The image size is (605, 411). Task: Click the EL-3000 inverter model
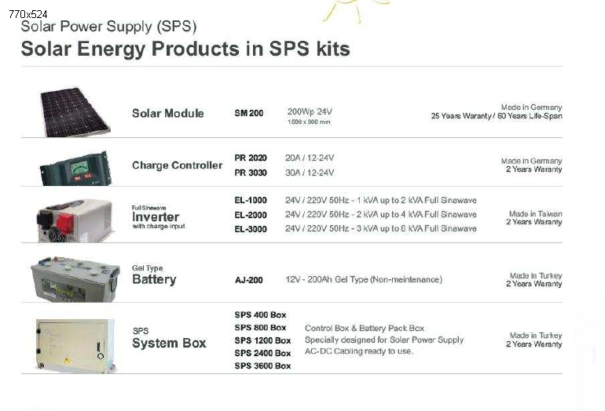click(x=251, y=229)
